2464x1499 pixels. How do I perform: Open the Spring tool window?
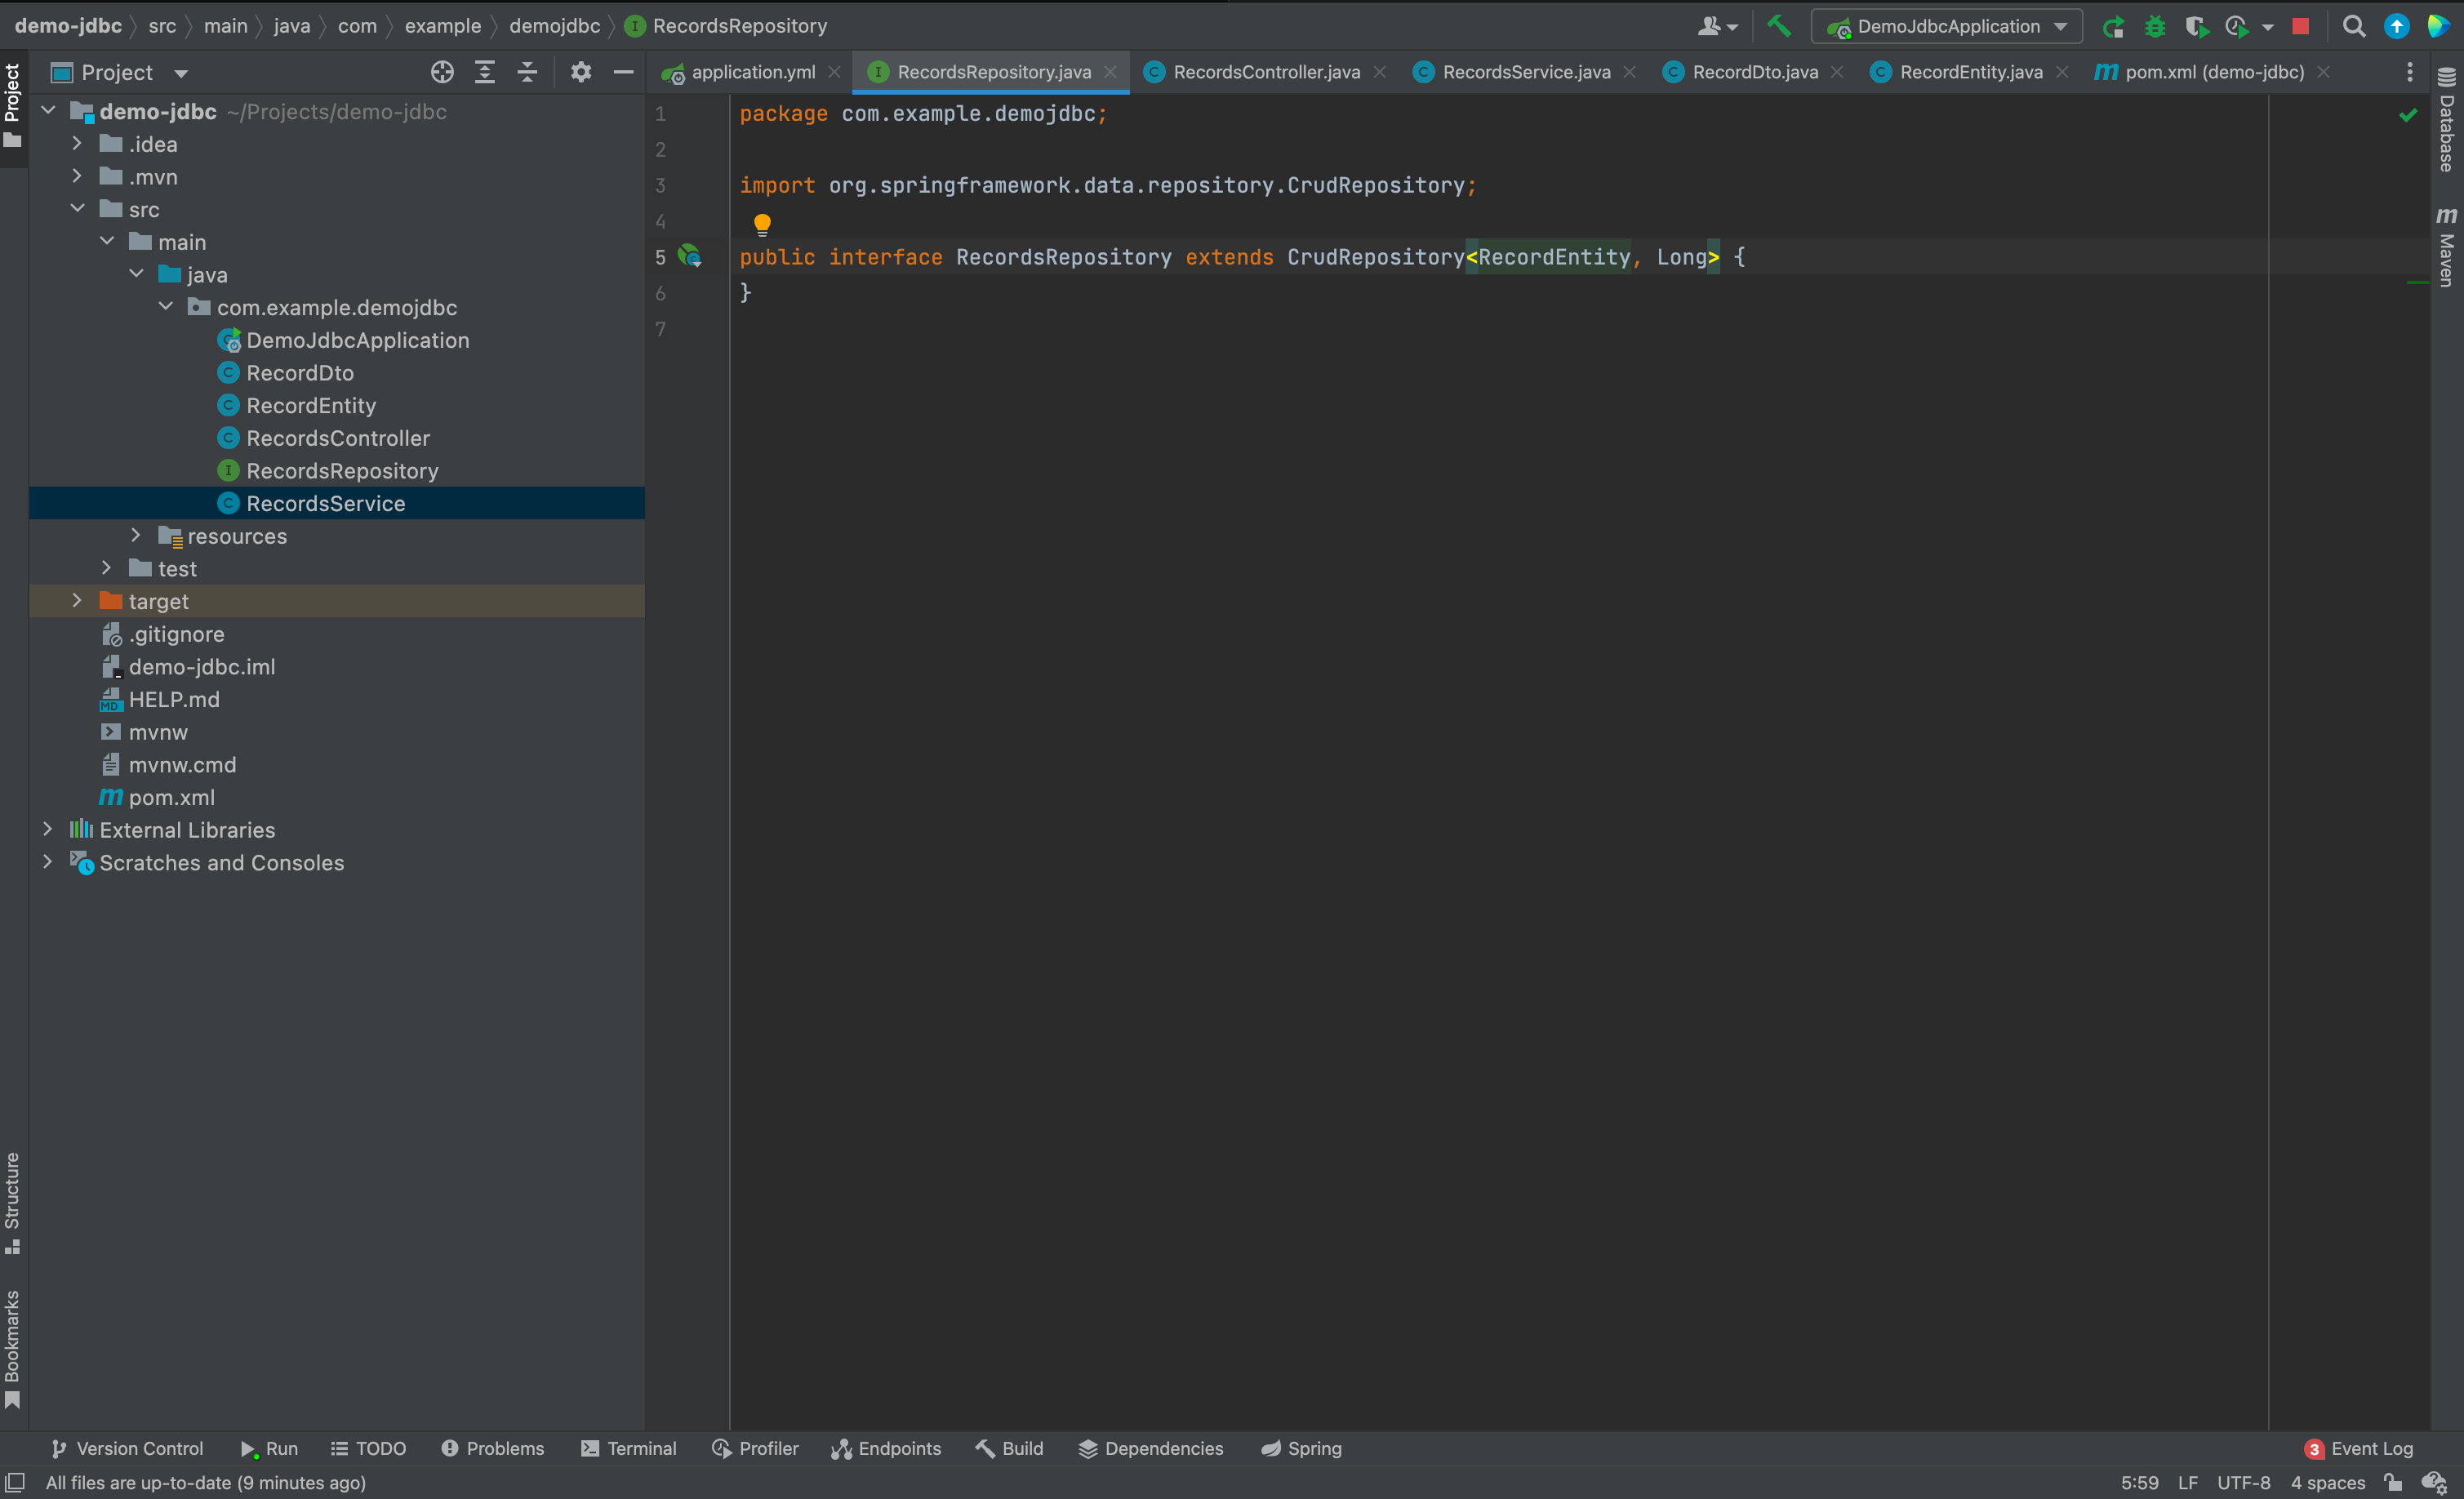tap(1301, 1448)
